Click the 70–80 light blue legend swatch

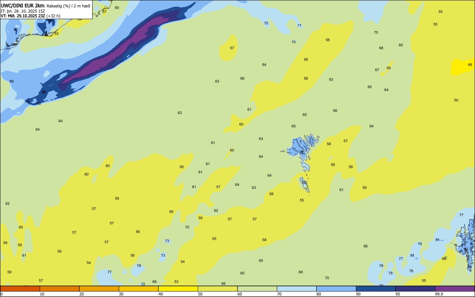click(297, 288)
